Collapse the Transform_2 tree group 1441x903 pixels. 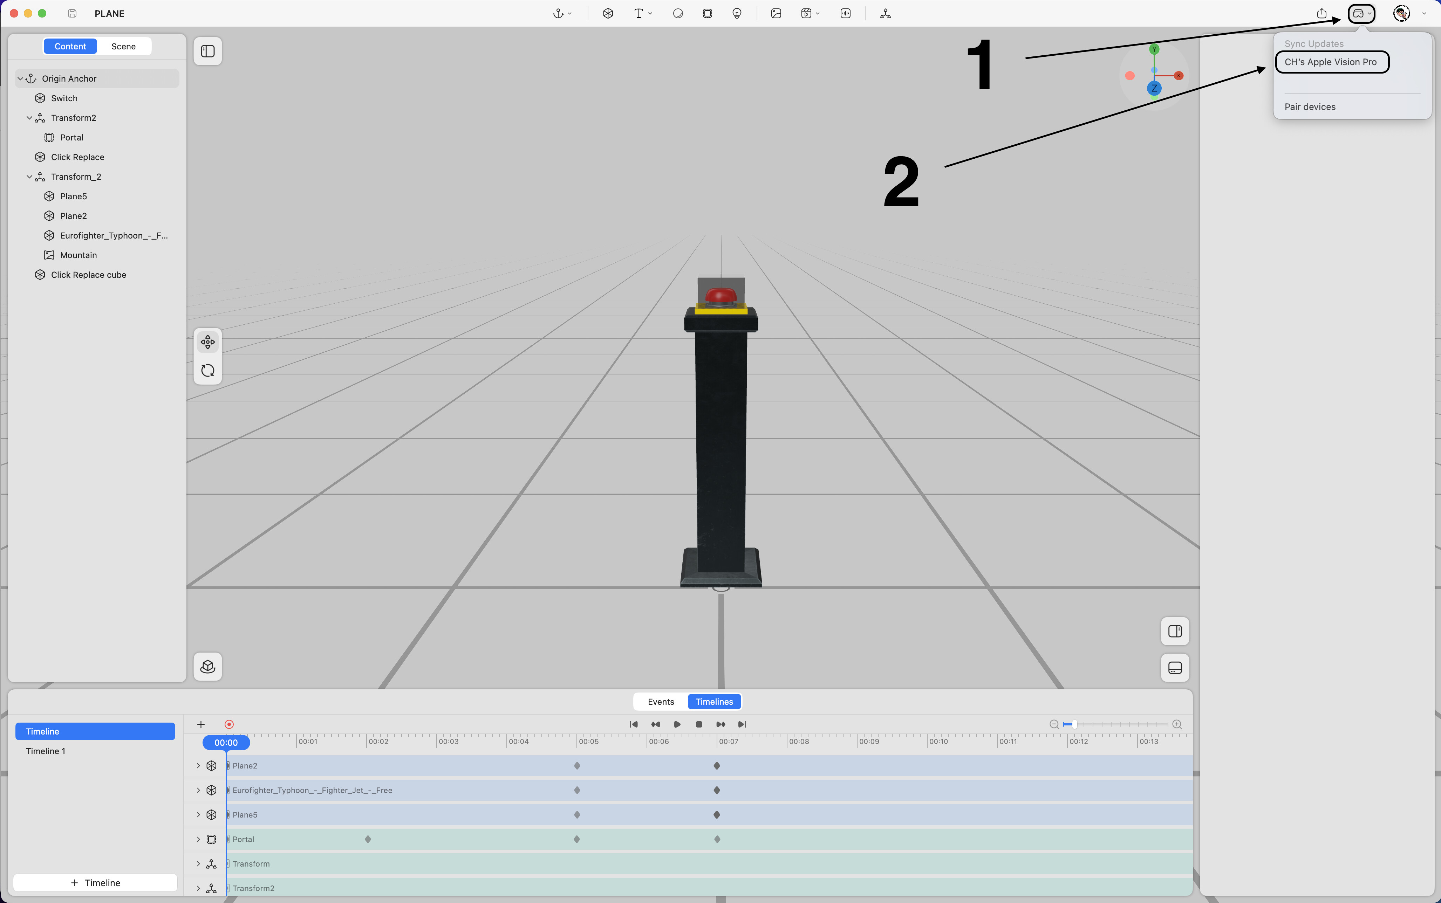(29, 177)
